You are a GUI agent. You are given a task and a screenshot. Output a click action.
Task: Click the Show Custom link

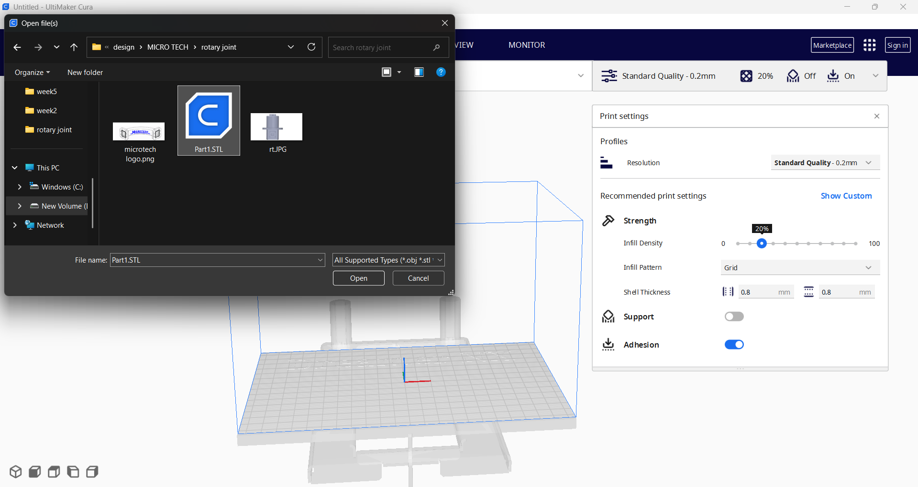pos(846,196)
